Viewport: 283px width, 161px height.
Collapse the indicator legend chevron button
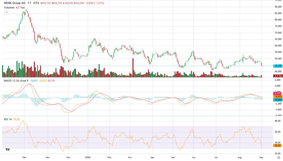point(7,12)
